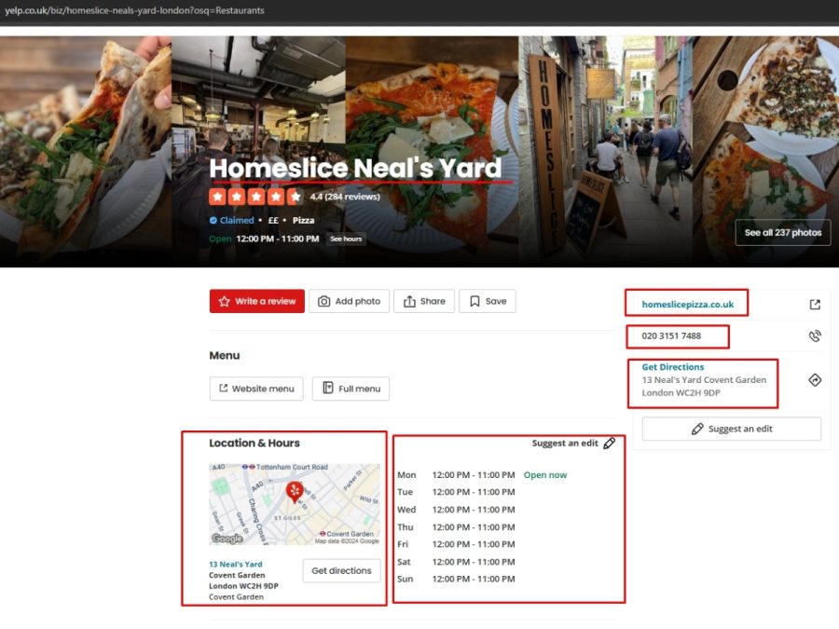Click the phone call icon
The width and height of the screenshot is (839, 629).
tap(815, 335)
